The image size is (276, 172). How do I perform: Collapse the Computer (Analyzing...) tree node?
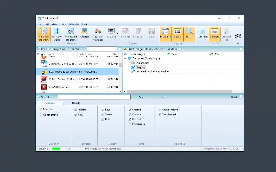[125, 58]
